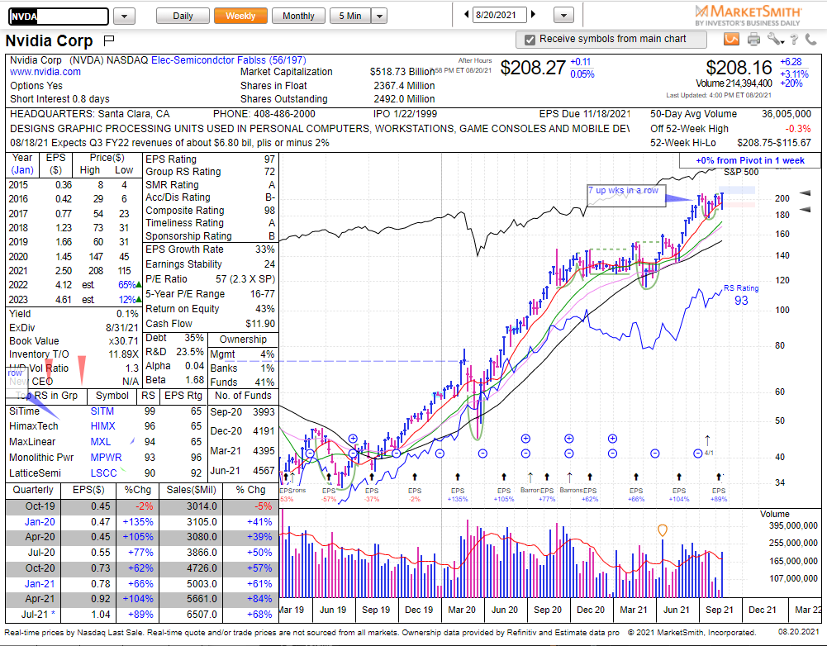Open settings via the wrench icon
Image resolution: width=827 pixels, height=646 pixels.
point(773,39)
